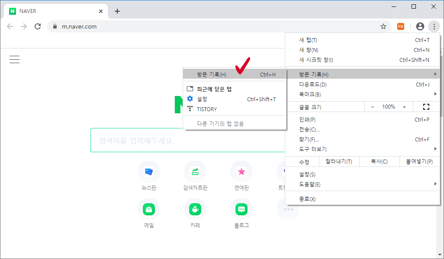Select the NAVER browser tab
Viewport: 444px width, 259px height.
tap(56, 11)
